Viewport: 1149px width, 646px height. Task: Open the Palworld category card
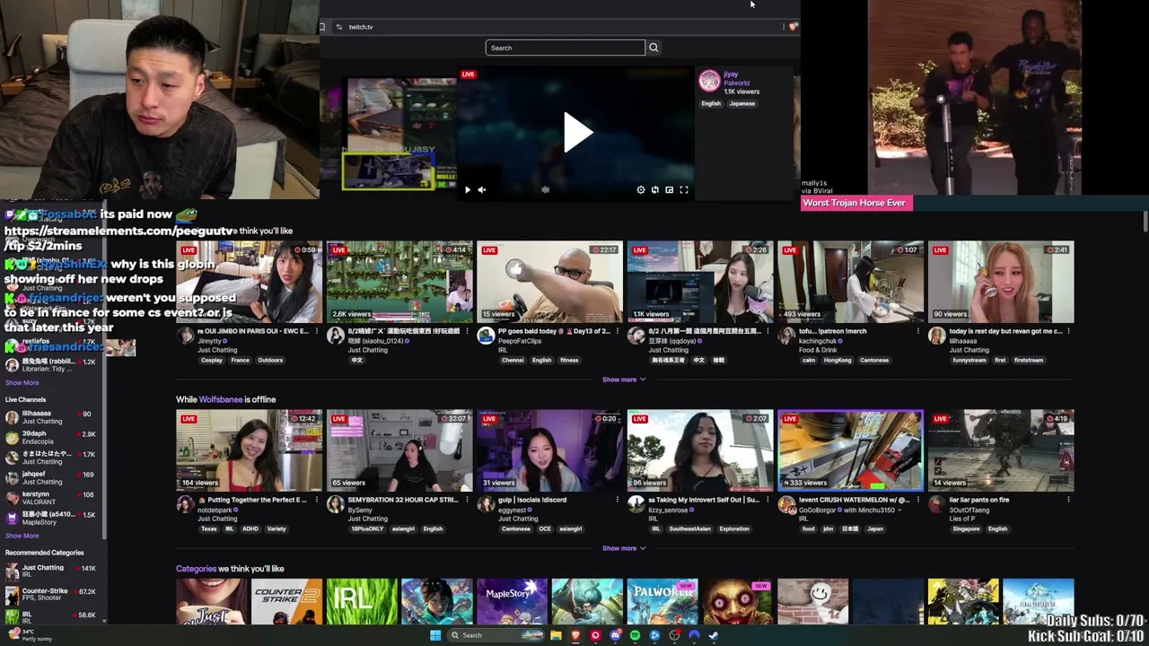tap(662, 602)
